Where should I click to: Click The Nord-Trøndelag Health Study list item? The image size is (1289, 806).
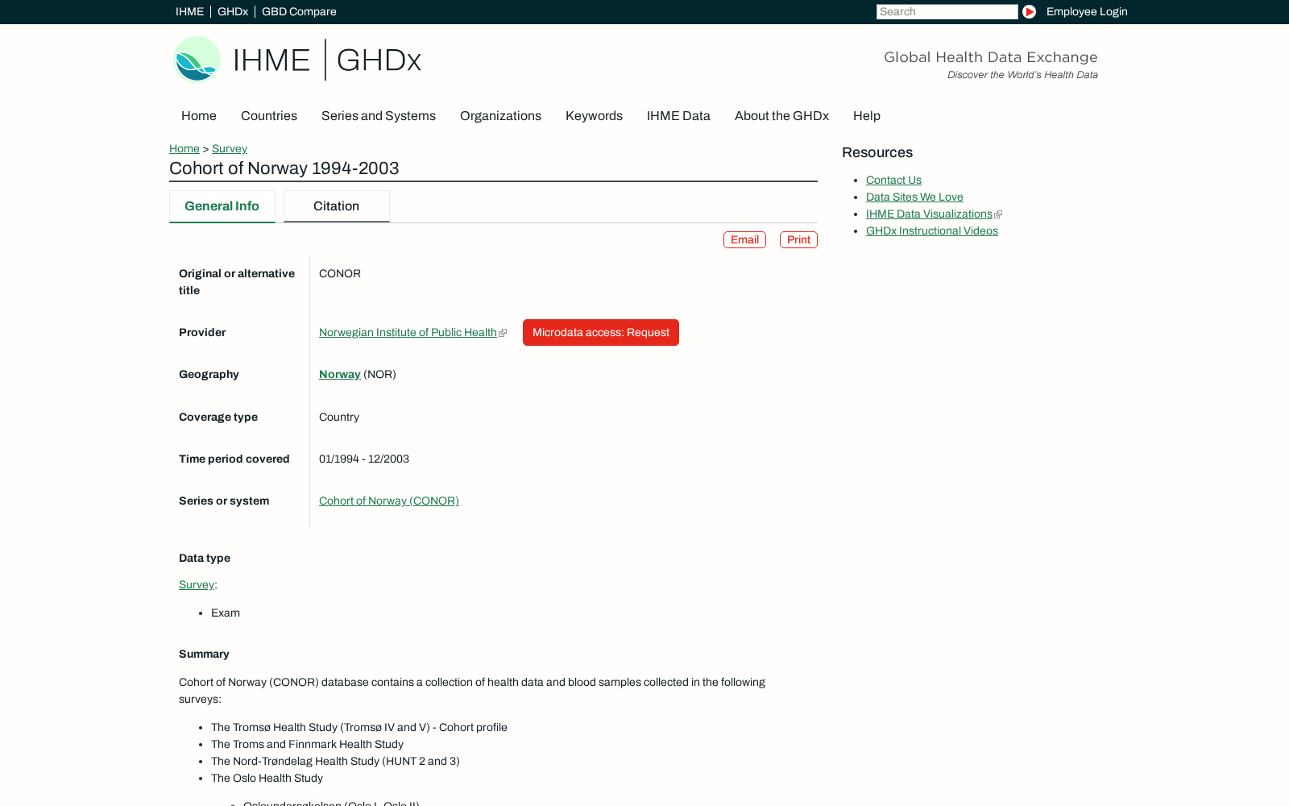coord(335,761)
